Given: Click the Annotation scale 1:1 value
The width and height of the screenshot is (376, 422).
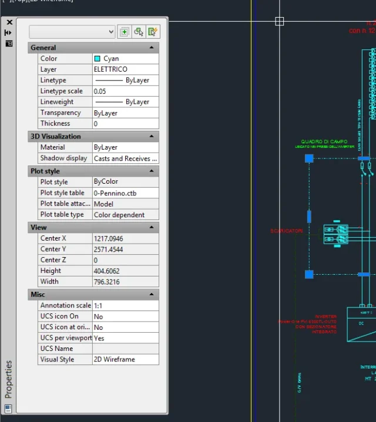Looking at the screenshot, I should 126,305.
